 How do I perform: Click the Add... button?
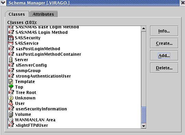pos(164,55)
